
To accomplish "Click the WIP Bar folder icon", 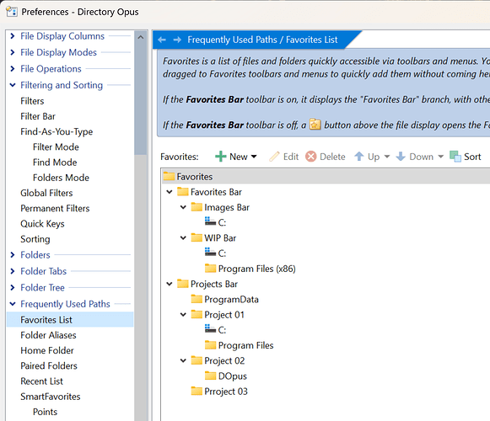I will pos(197,237).
